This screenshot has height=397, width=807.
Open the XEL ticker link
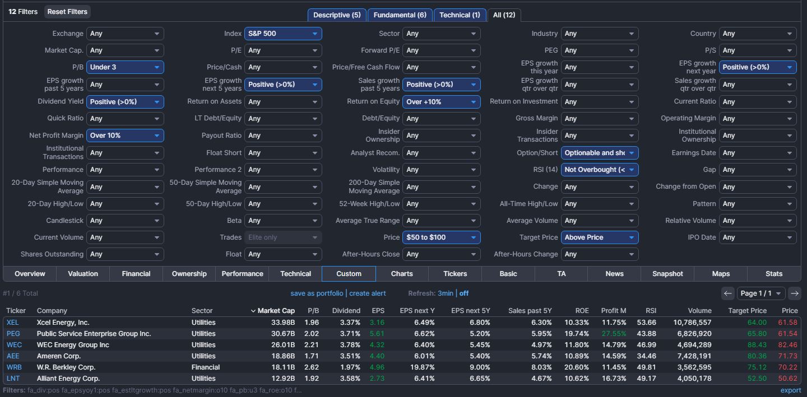[12, 323]
